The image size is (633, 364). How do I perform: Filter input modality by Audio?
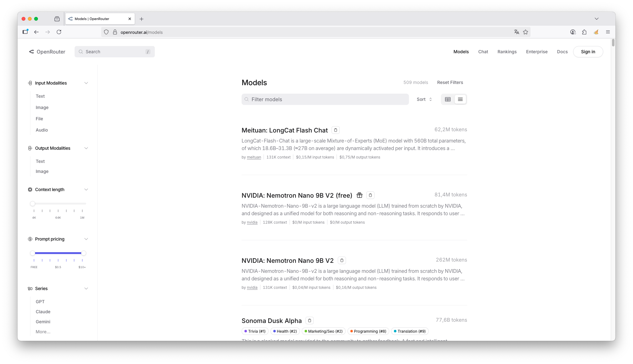[x=42, y=130]
